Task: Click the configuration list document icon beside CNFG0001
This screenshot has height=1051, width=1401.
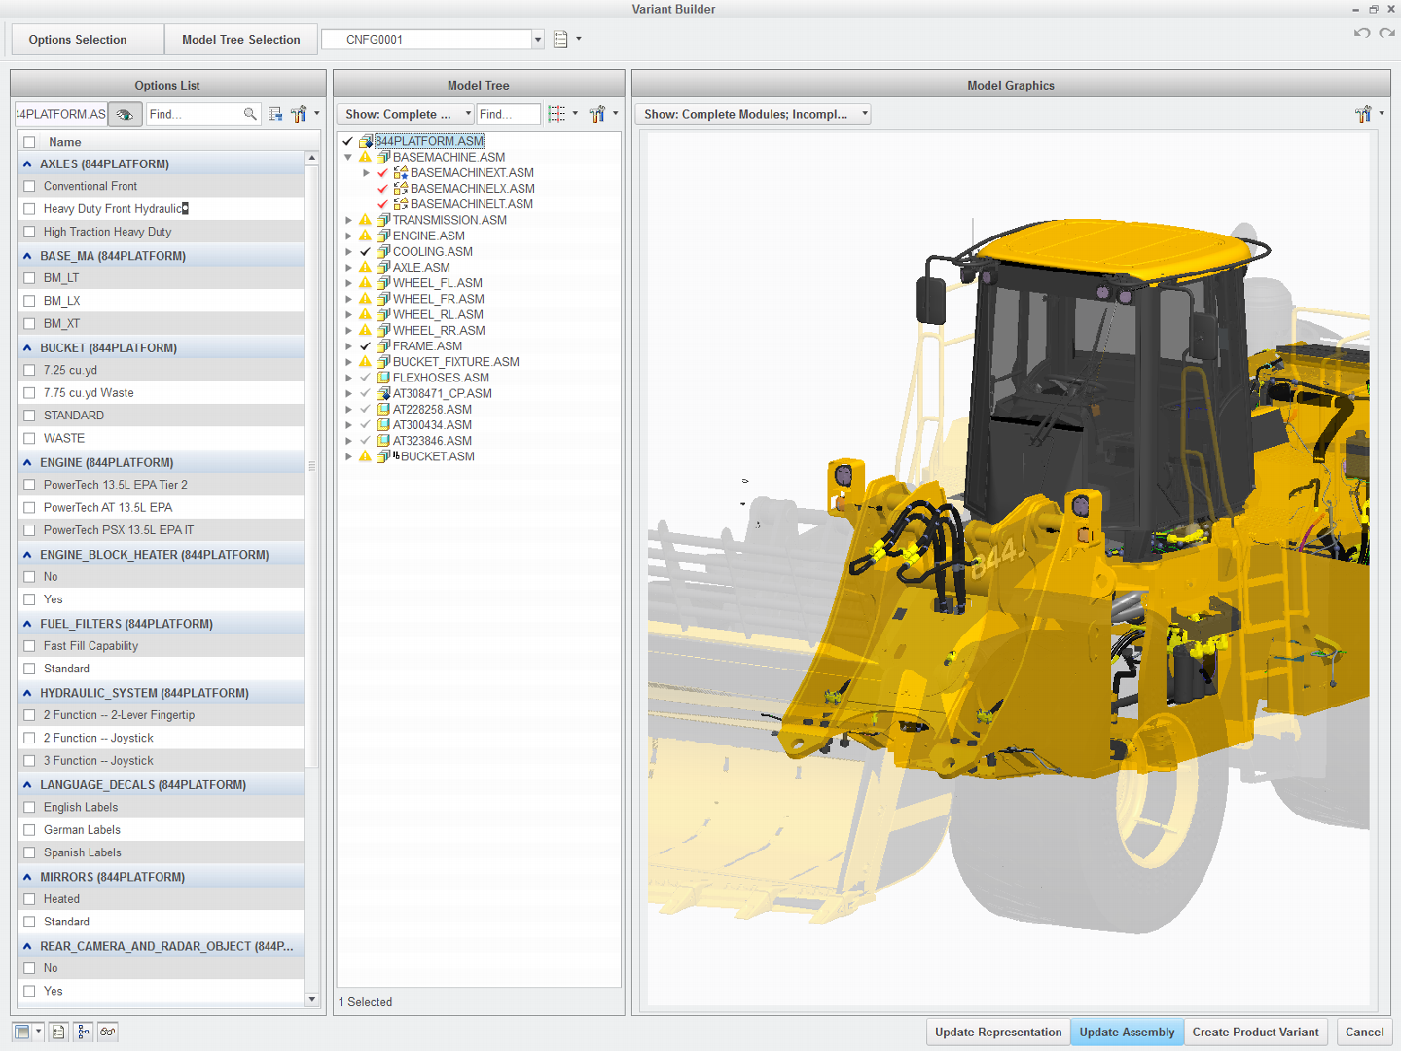Action: coord(561,39)
